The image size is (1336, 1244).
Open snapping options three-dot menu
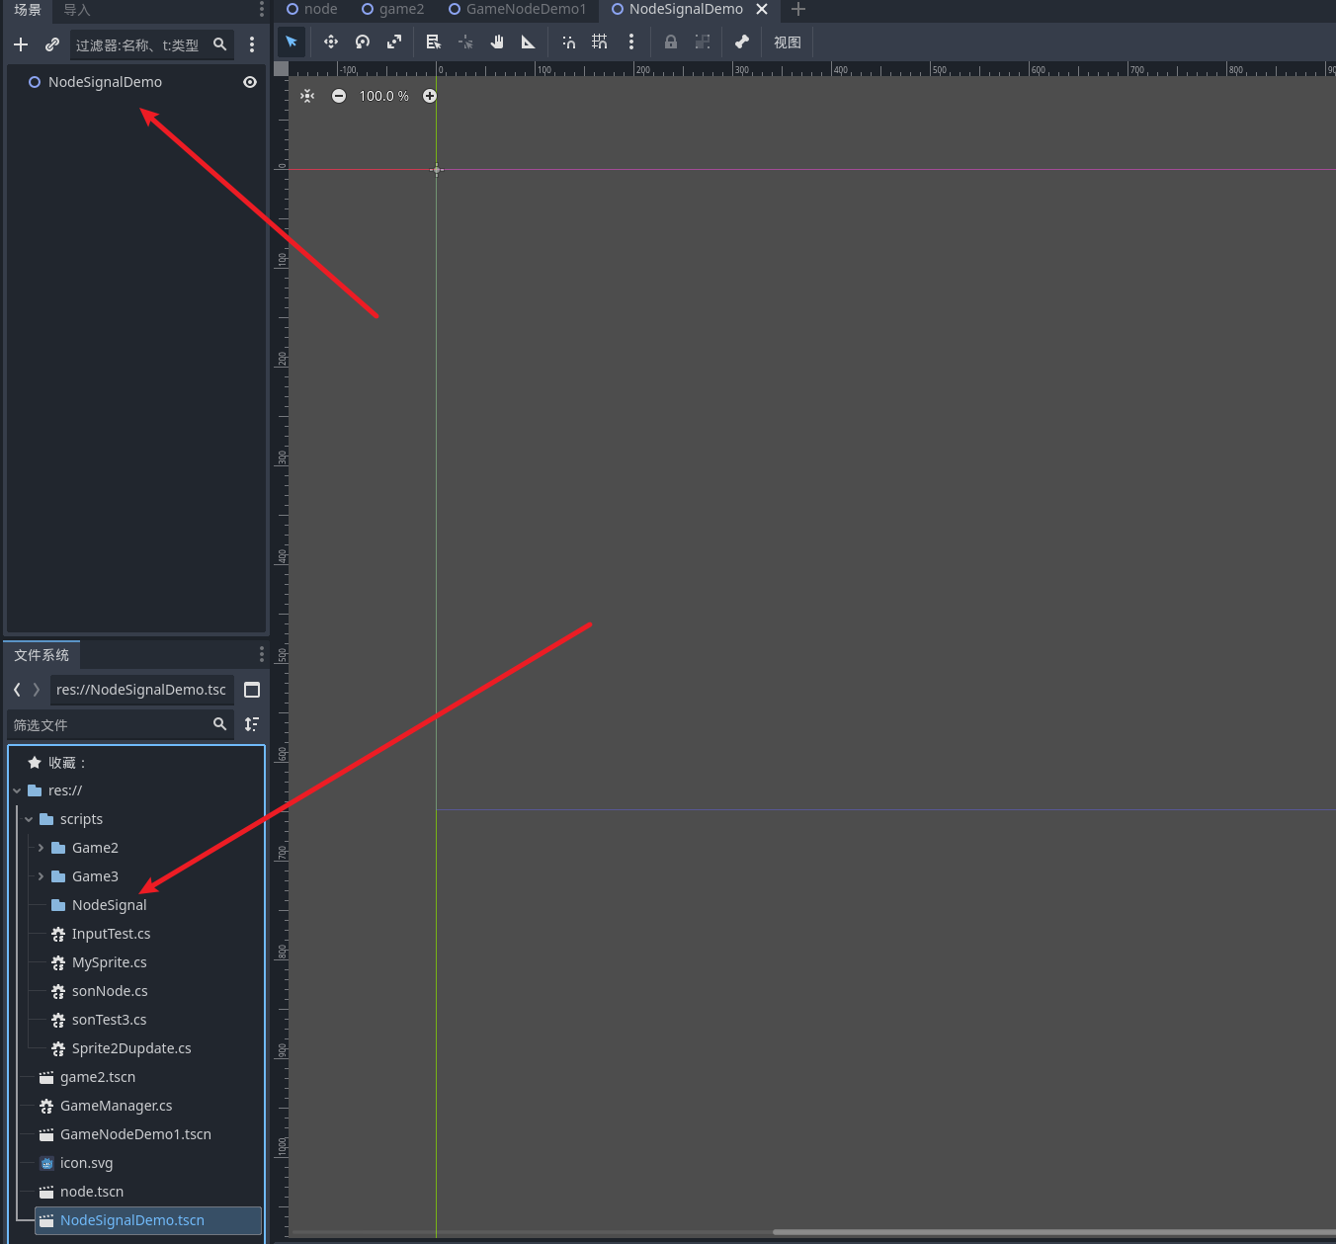click(x=631, y=41)
